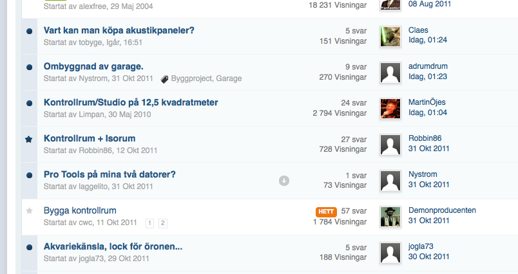518x274 pixels.
Task: Click the Garage tag link
Action: (229, 78)
